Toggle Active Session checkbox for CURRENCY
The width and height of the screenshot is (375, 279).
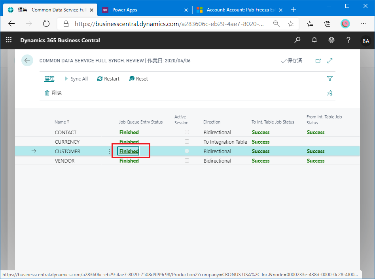pyautogui.click(x=187, y=142)
